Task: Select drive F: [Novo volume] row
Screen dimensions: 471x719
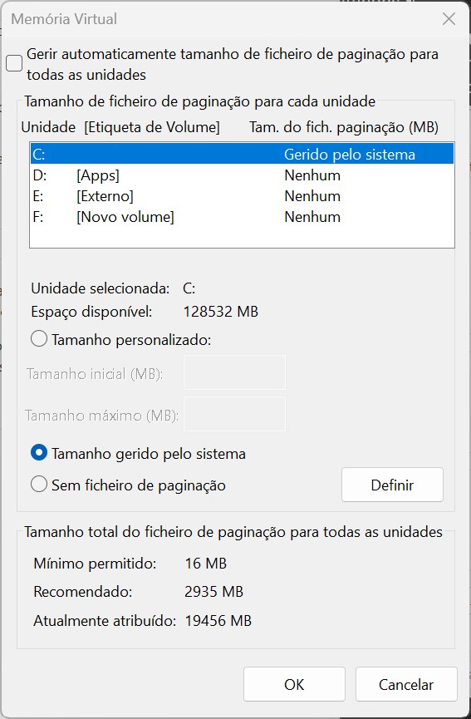Action: (x=242, y=217)
